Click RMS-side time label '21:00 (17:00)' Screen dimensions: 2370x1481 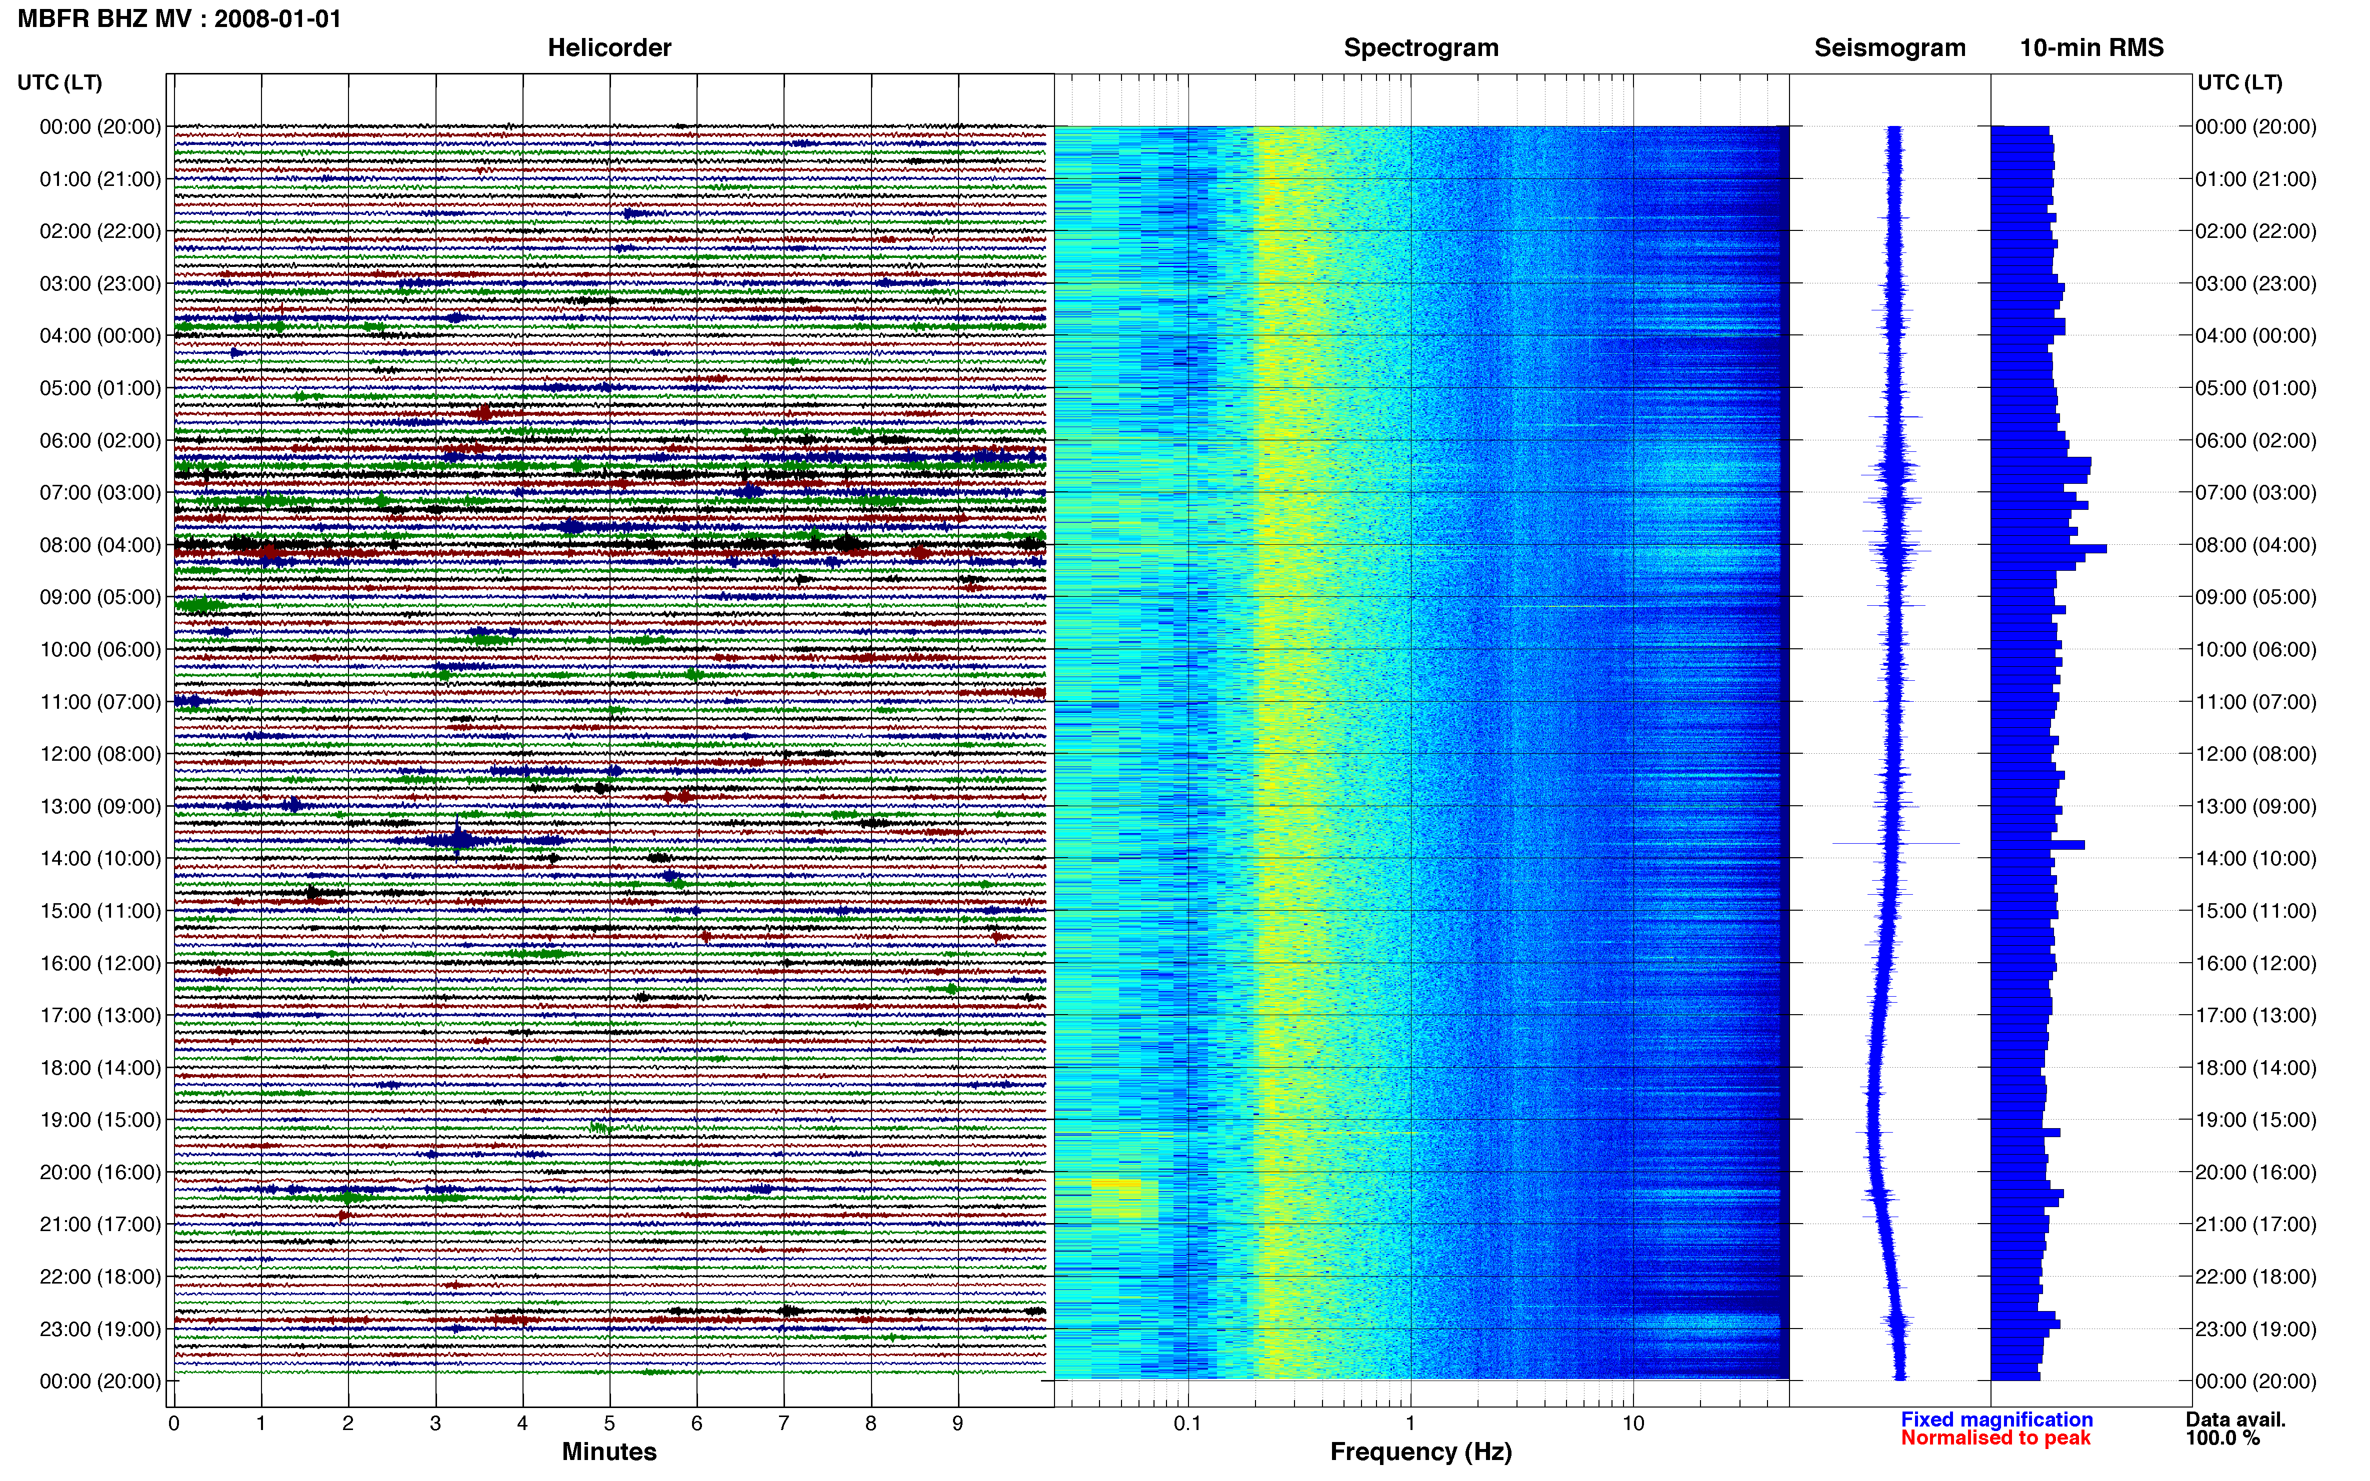(x=2256, y=1225)
